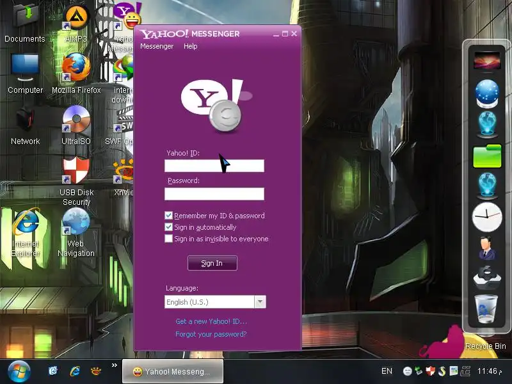This screenshot has width=512, height=384.
Task: Click the XnView quick launch icon
Action: (x=95, y=371)
